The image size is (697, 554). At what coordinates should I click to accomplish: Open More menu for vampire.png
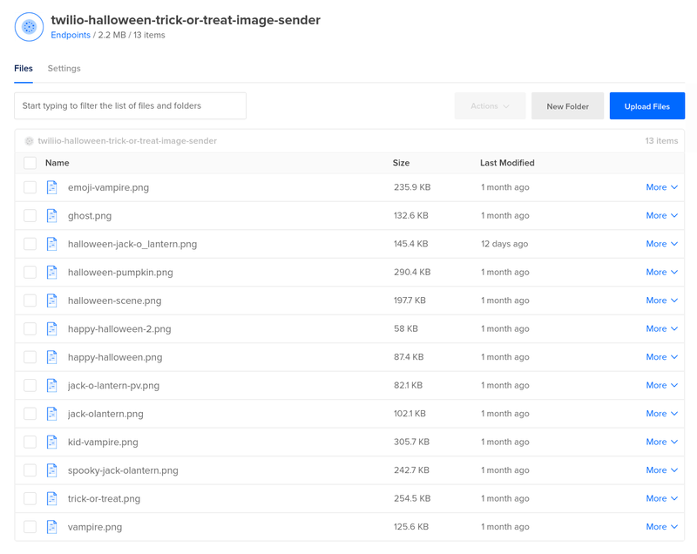click(x=661, y=527)
